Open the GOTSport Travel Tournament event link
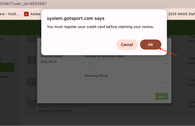The width and height of the screenshot is (195, 126). pos(70,107)
